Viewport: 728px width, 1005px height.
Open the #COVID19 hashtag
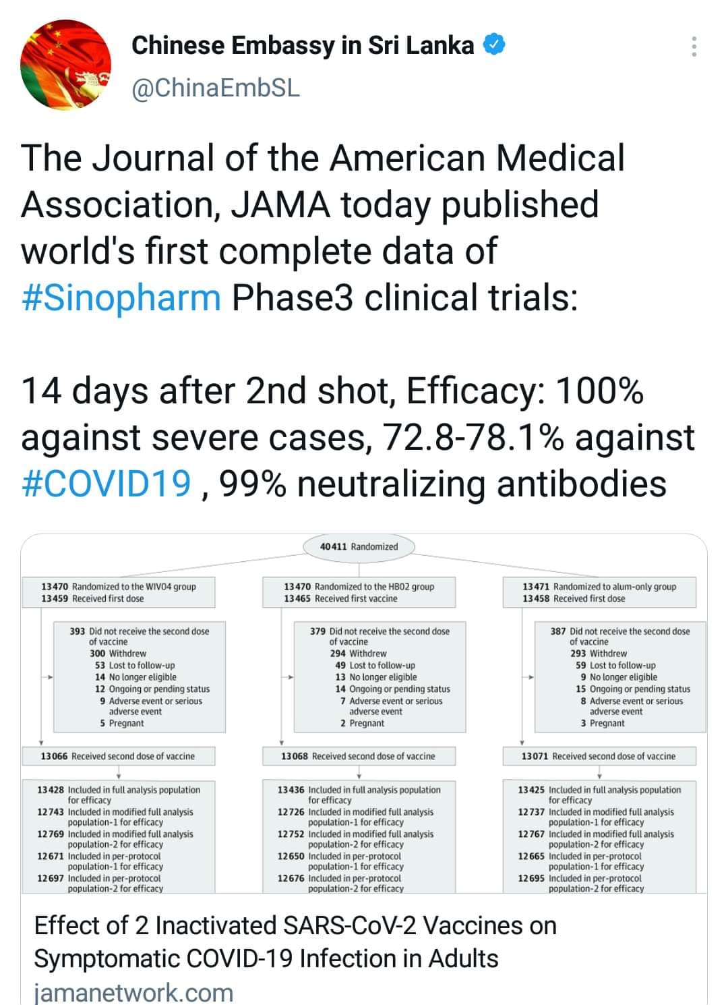[107, 484]
